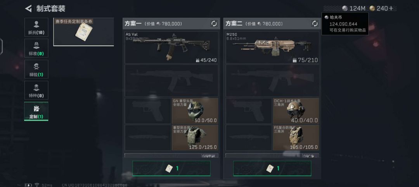Redeem 方案二 with one voucher button
Screen dimensions: 419x187
(x=272, y=168)
